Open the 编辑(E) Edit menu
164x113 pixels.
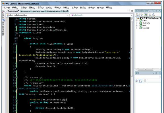click(x=15, y=8)
